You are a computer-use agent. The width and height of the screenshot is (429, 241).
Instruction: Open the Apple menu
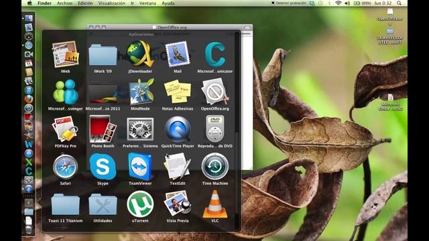pos(29,3)
